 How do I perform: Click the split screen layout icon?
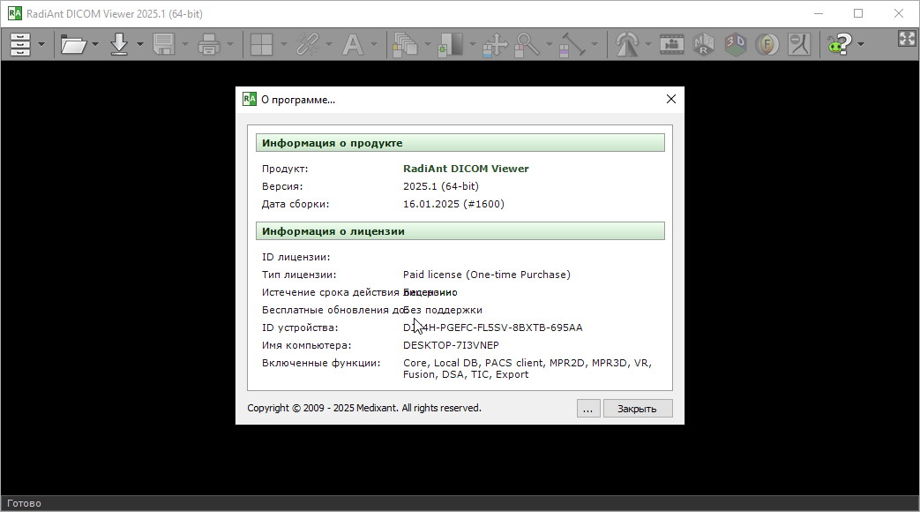coord(261,44)
